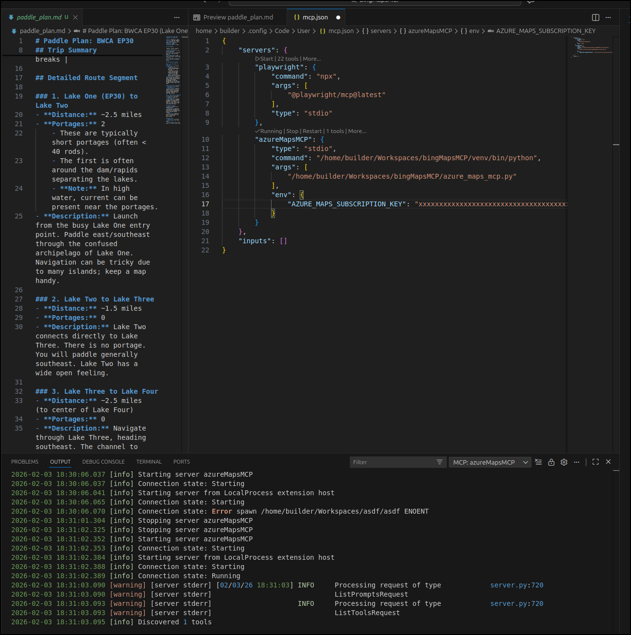
Task: Click unsaved dot on mcp.json tab
Action: (x=338, y=17)
